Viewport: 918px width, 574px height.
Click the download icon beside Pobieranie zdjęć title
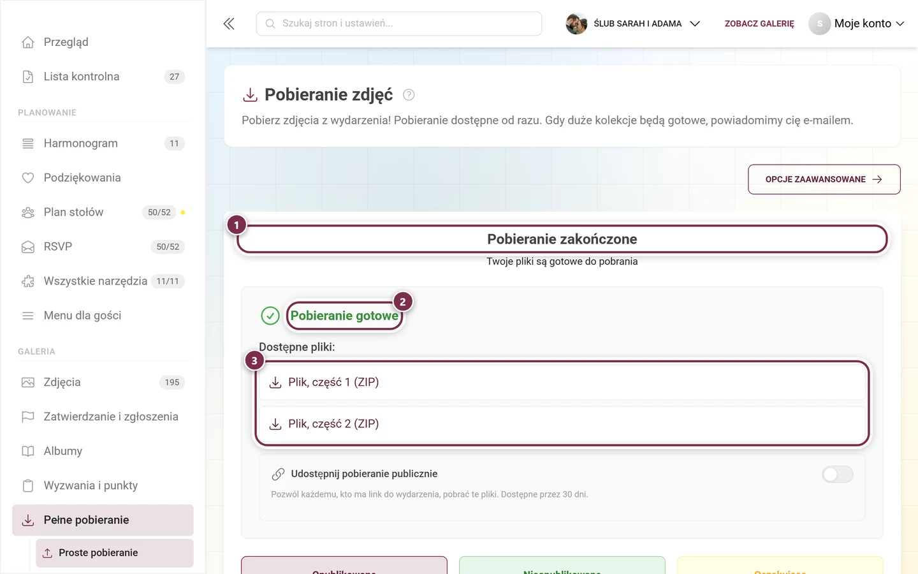[250, 95]
